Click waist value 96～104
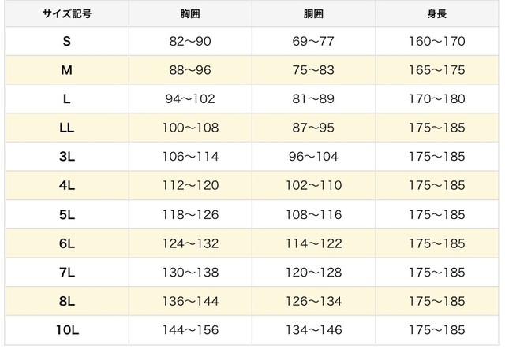The height and width of the screenshot is (349, 505). click(313, 156)
